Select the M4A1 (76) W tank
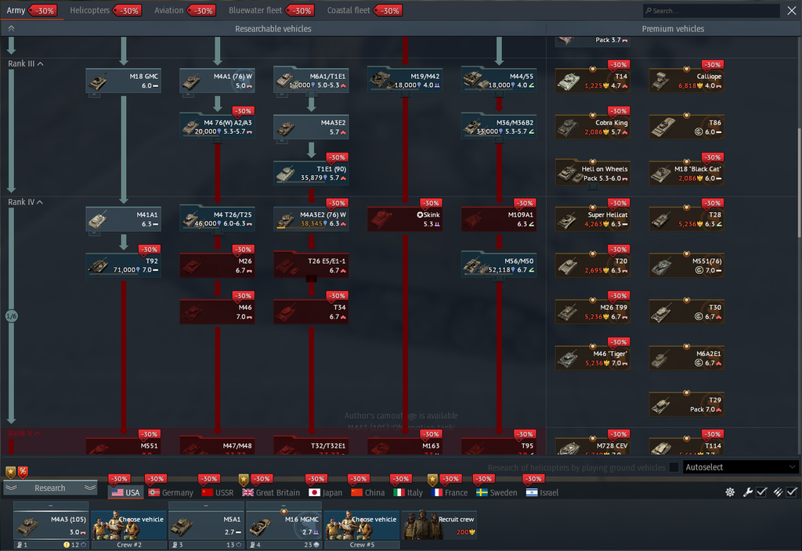Viewport: 802px width, 551px height. (218, 81)
